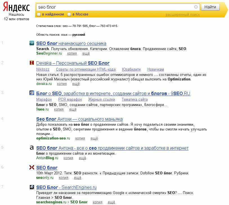
Task: Open 'копия' for the AntonBlog.ru result
Action: coord(68,158)
